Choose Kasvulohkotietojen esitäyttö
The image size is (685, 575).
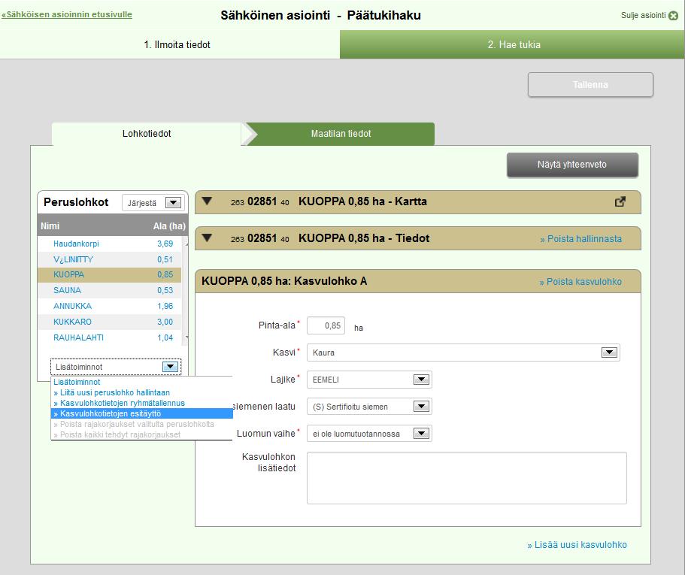click(x=141, y=413)
